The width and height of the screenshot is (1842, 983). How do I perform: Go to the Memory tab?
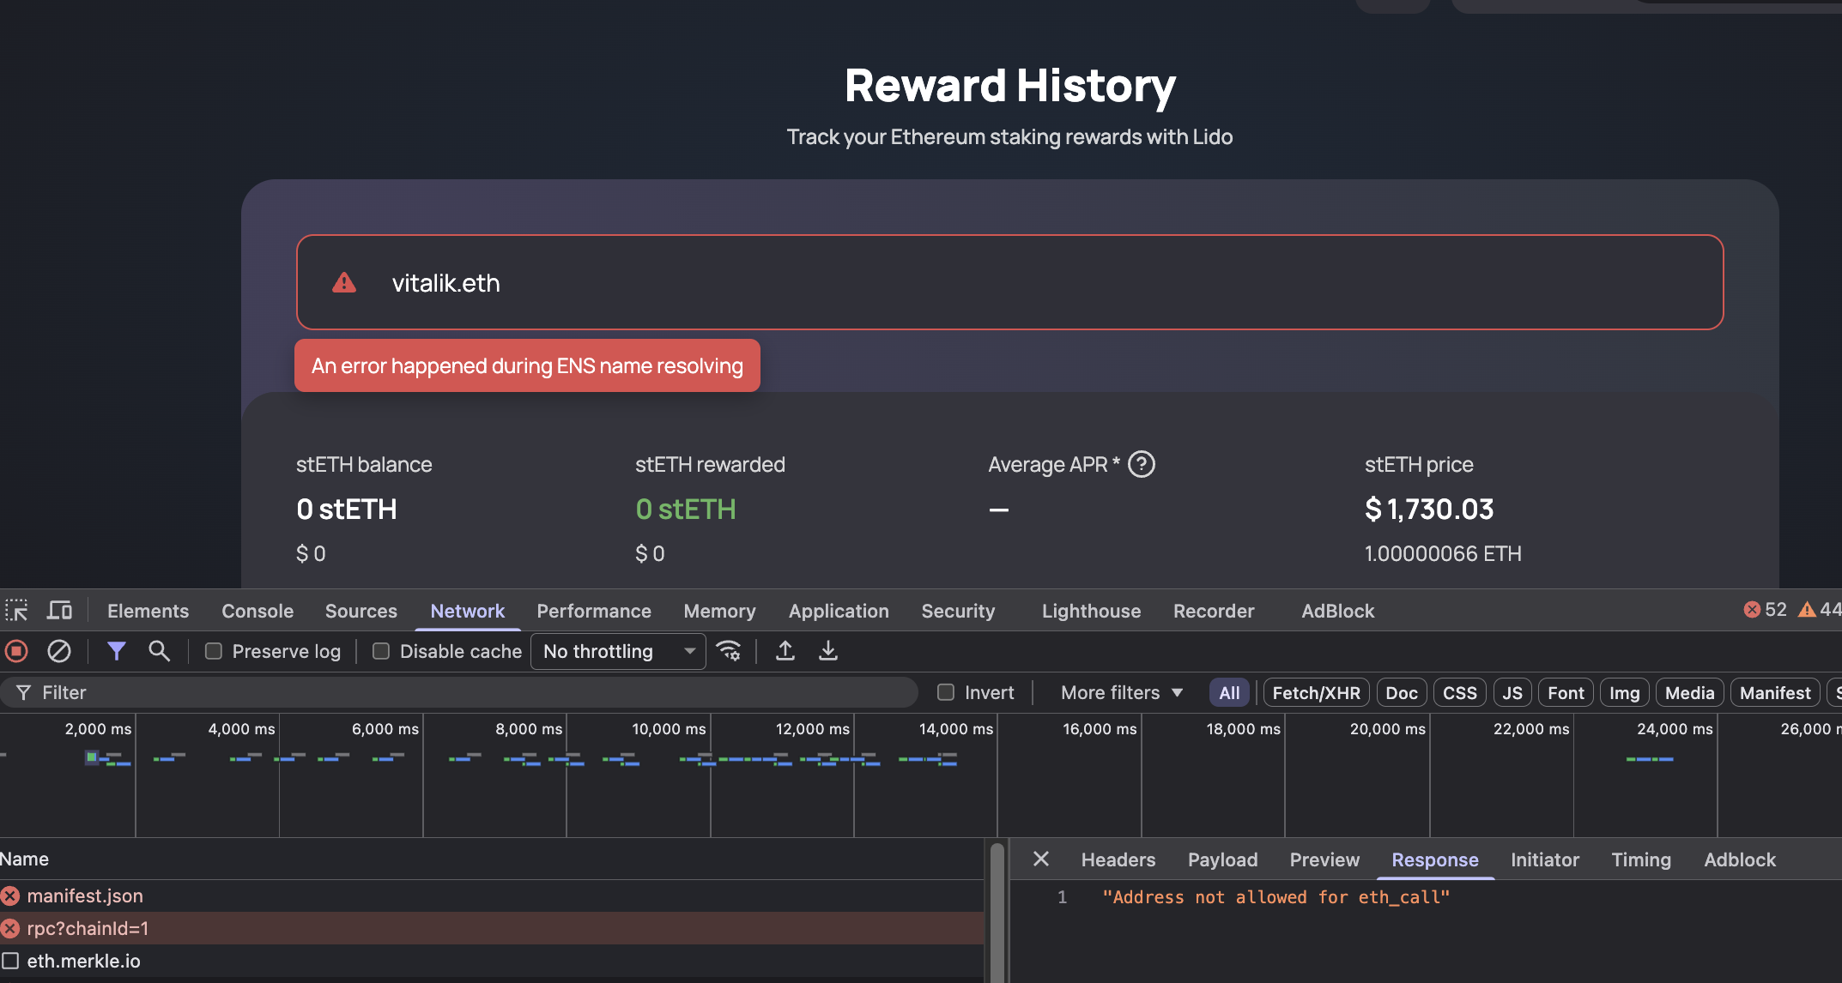(720, 611)
